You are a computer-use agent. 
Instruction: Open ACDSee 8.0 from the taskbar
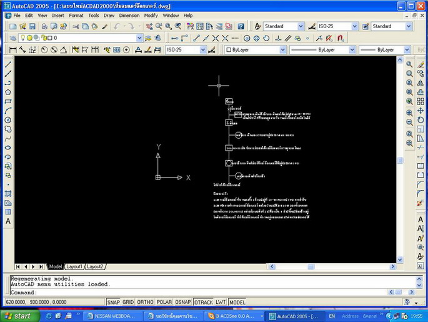click(x=236, y=316)
